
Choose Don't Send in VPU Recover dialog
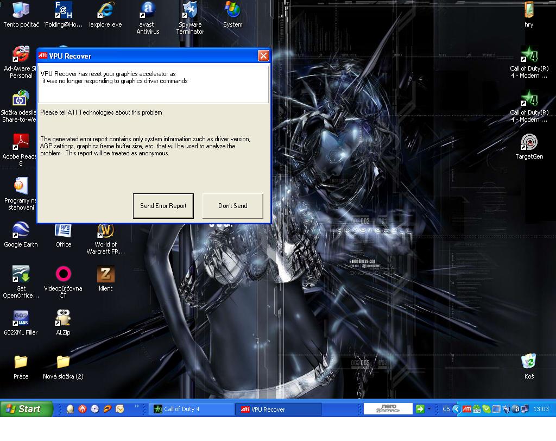coord(232,206)
